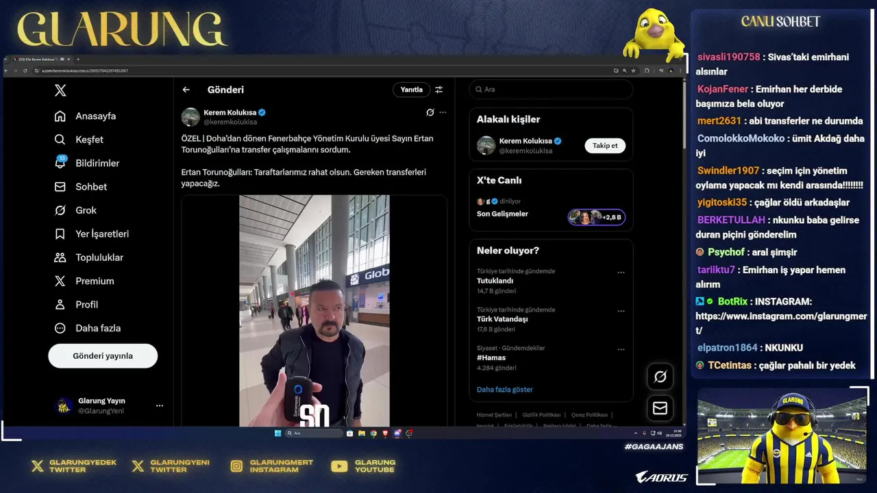Open OBS Studio from the taskbar
Screen dimensions: 877x493
(409, 433)
